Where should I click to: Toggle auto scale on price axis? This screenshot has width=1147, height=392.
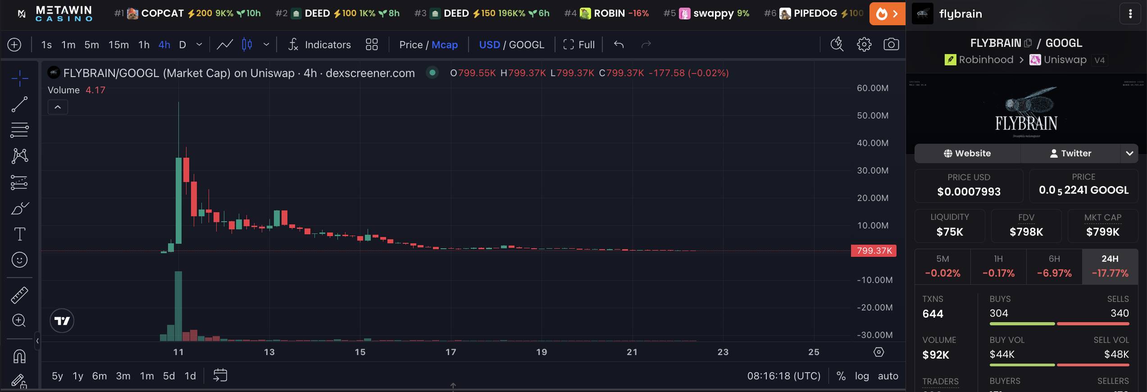coord(888,376)
